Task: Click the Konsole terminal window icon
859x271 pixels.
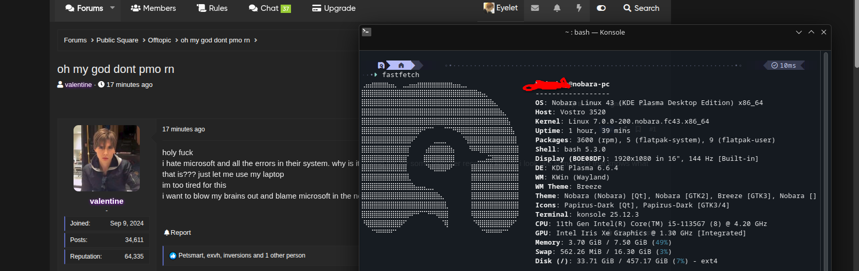Action: tap(367, 32)
